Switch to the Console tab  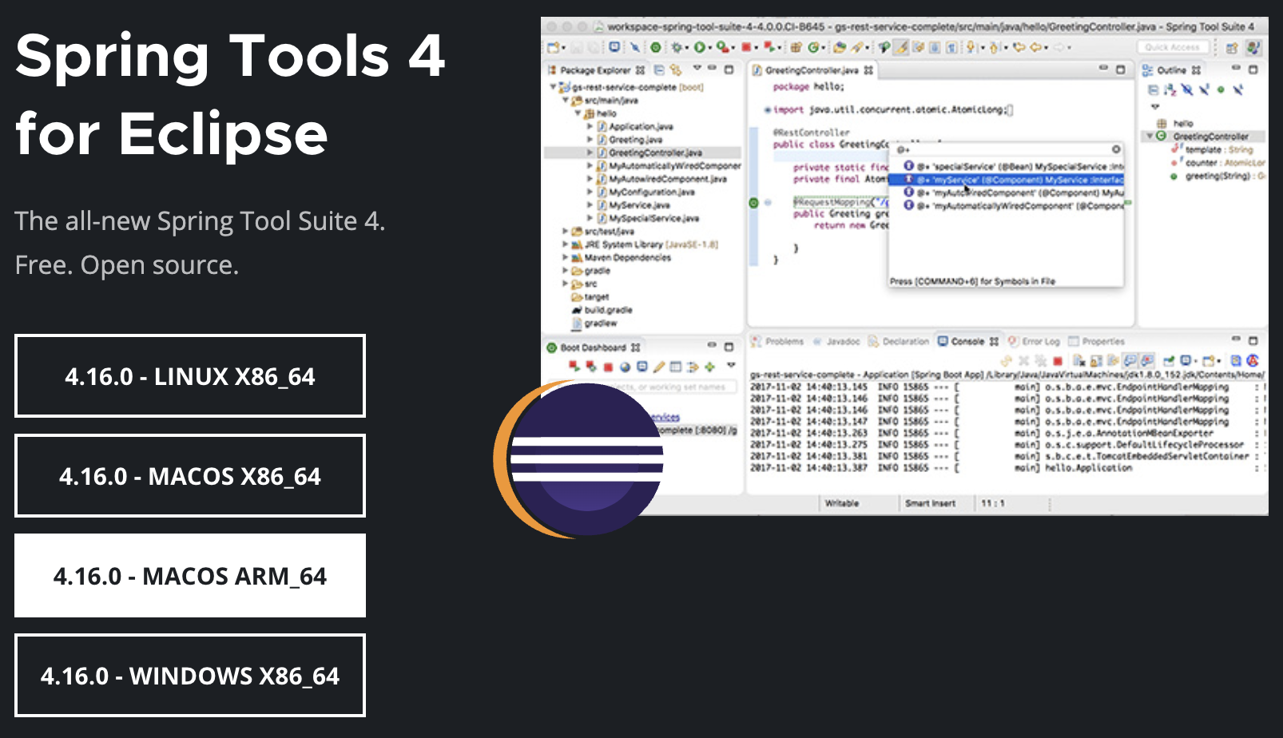tap(968, 341)
